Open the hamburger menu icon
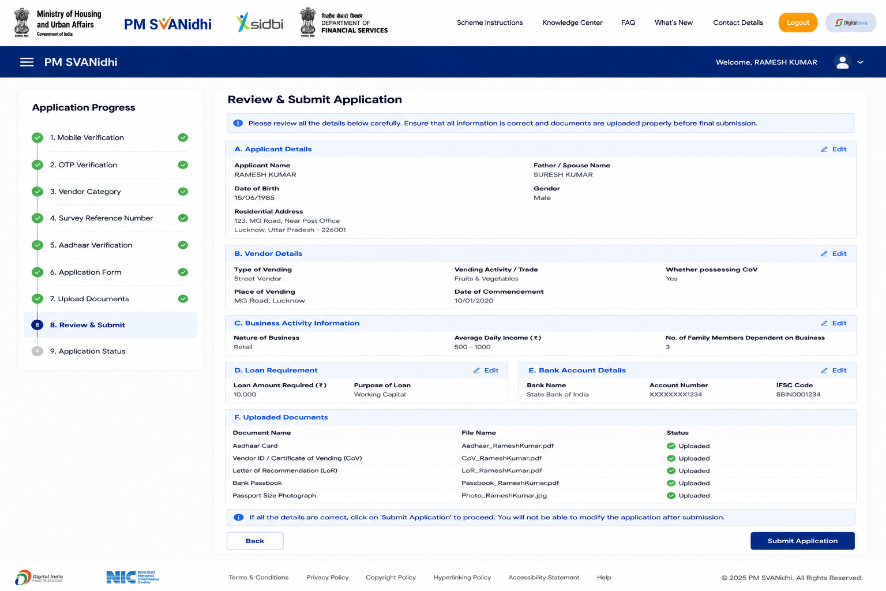886x591 pixels. point(27,62)
